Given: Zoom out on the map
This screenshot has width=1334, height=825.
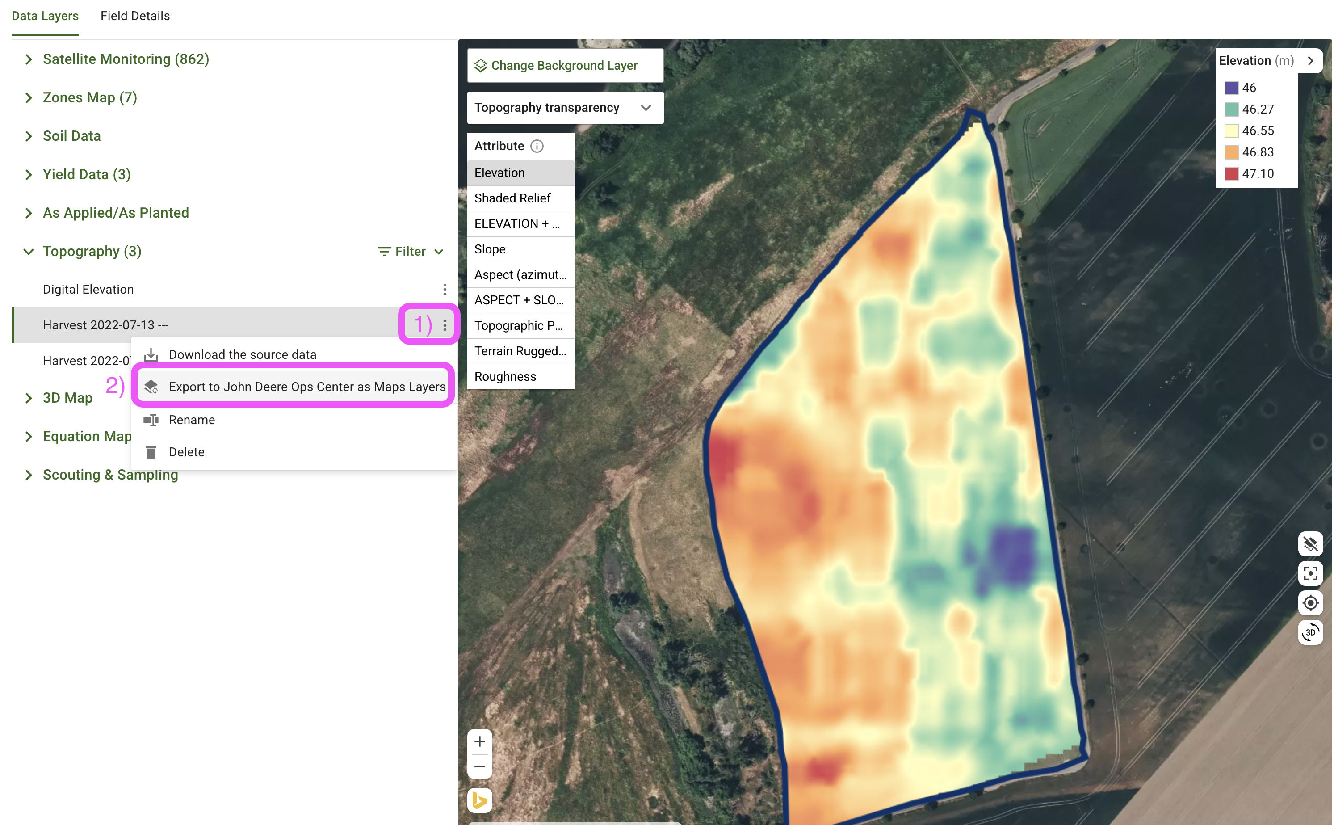Looking at the screenshot, I should point(479,766).
